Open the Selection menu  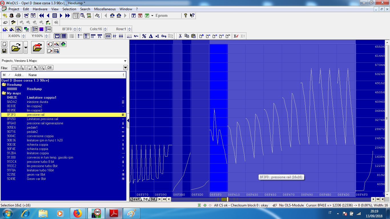(x=69, y=9)
